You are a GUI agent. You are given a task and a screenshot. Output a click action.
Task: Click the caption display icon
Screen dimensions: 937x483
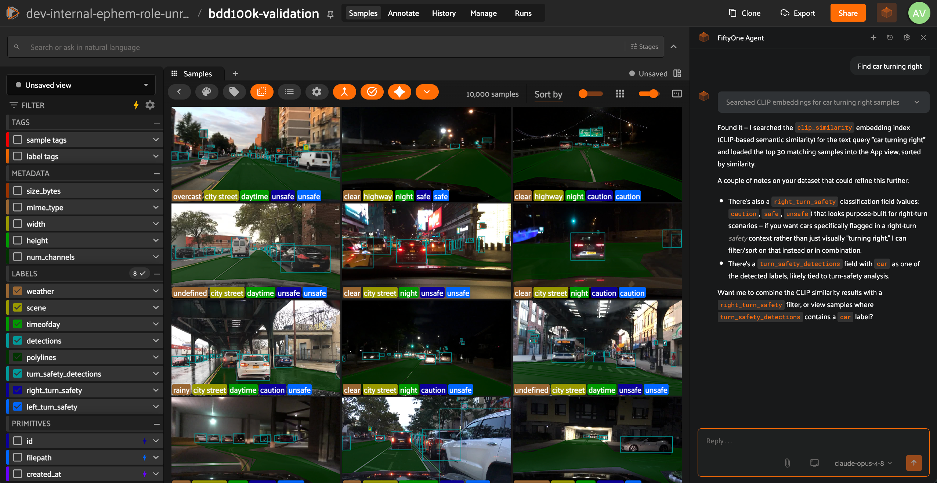[x=677, y=94]
